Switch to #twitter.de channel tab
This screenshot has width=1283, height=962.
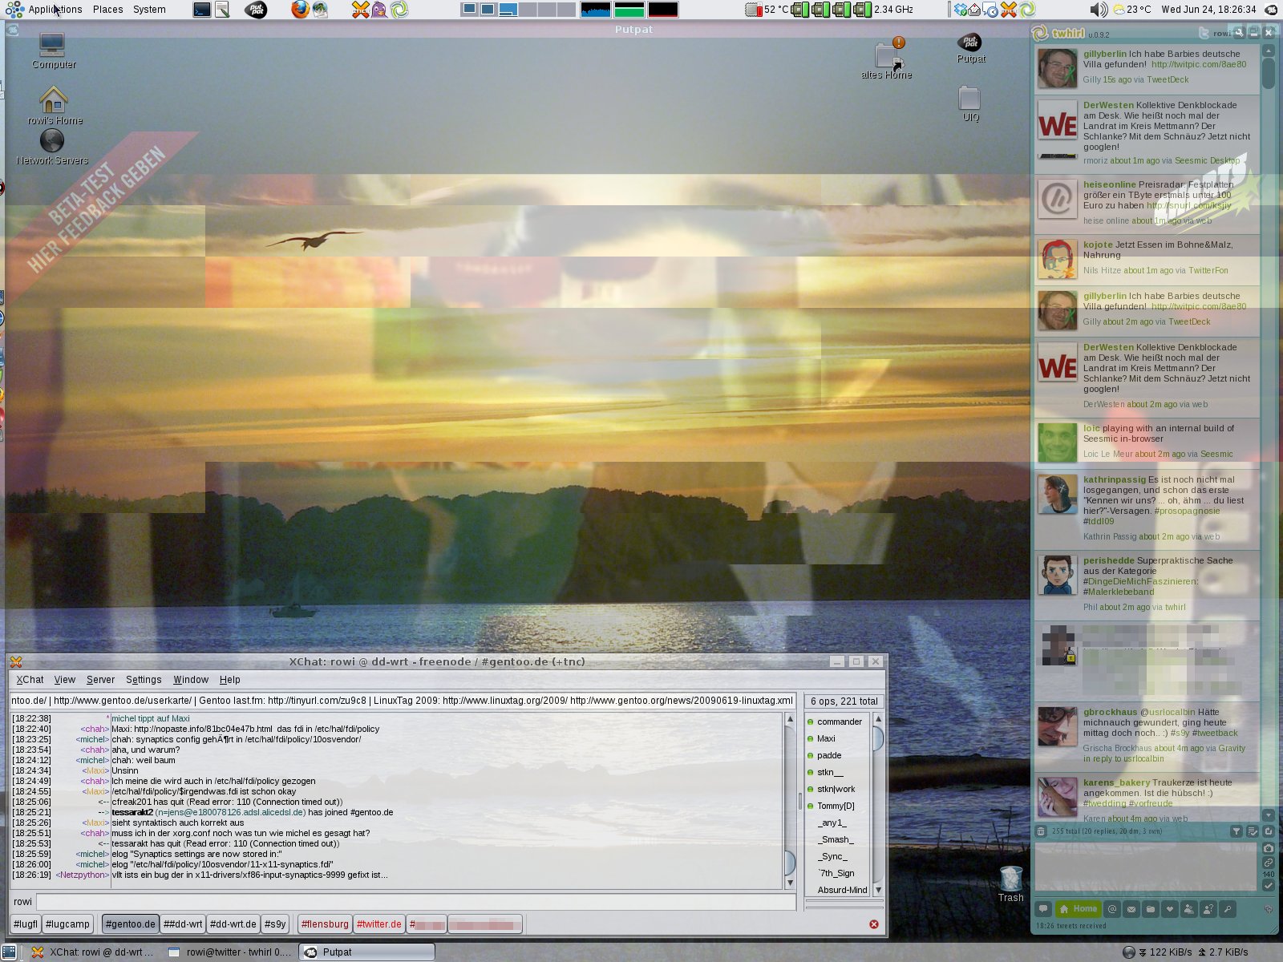[378, 924]
